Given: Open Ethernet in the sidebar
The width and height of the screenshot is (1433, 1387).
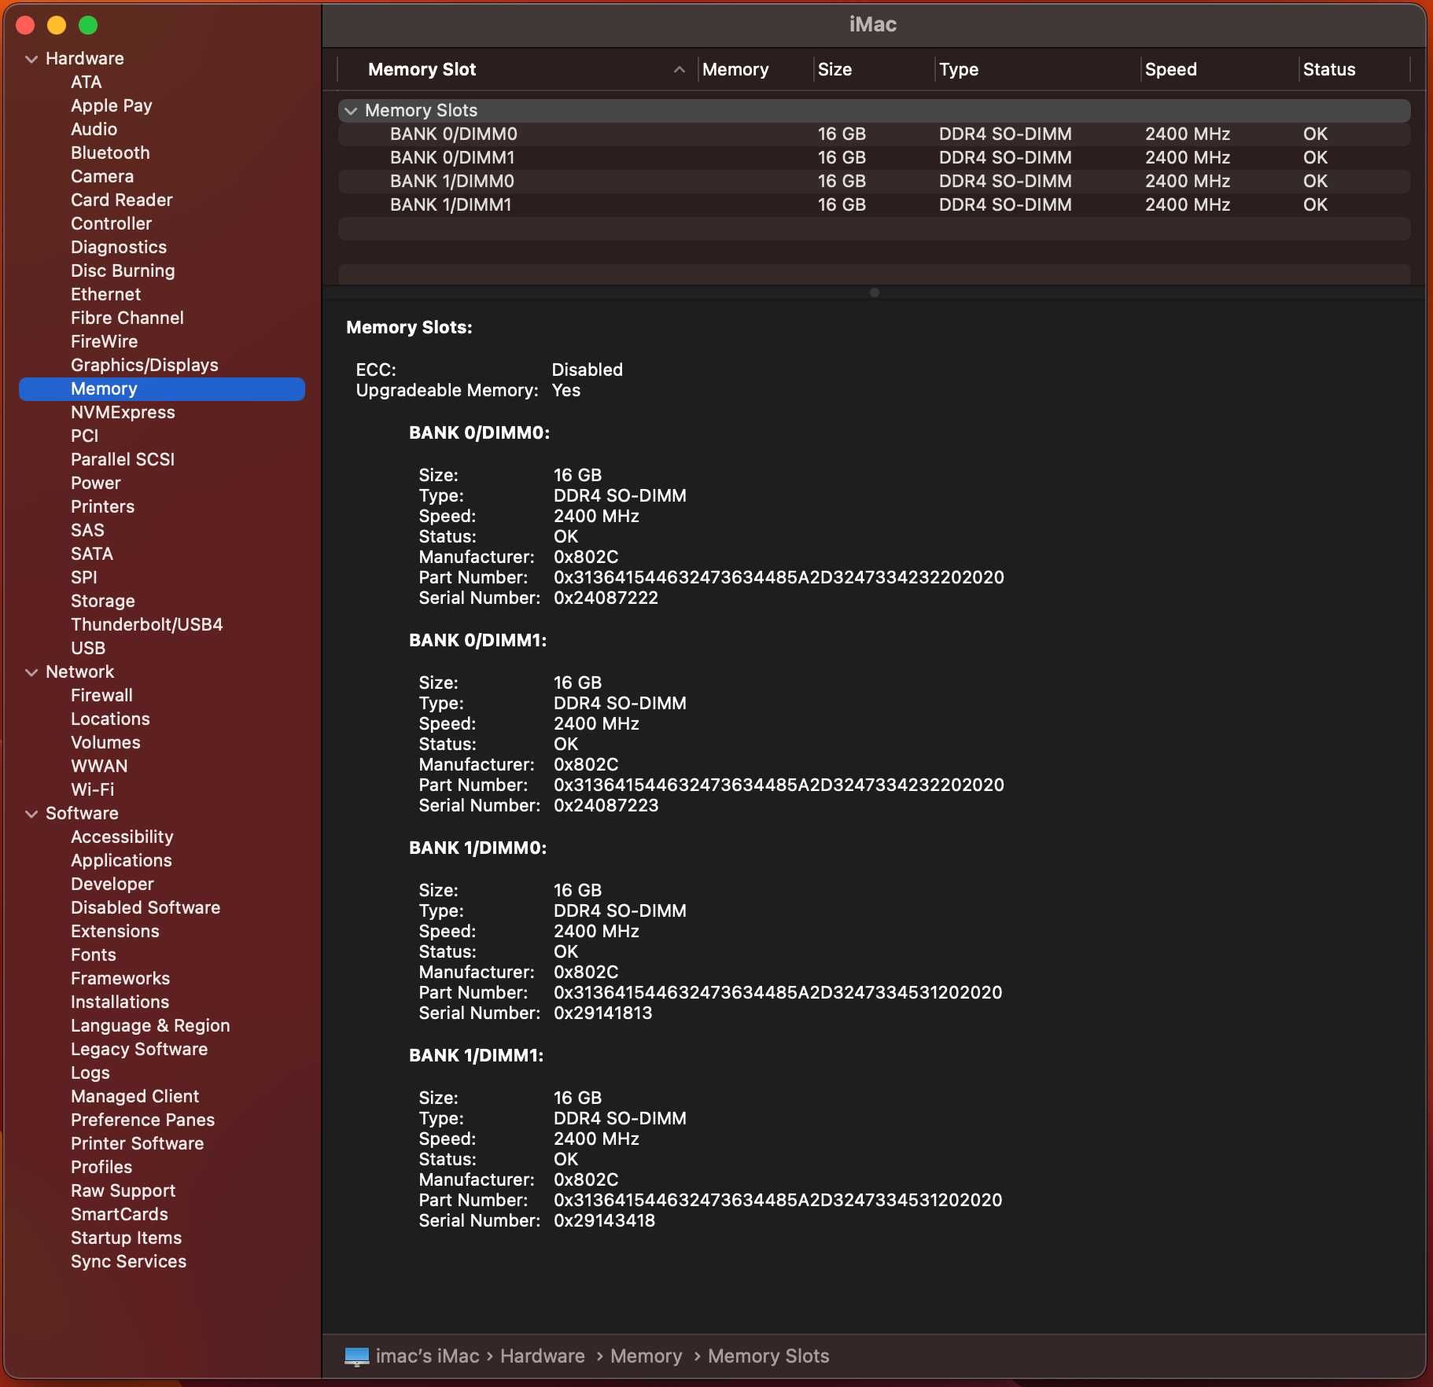Looking at the screenshot, I should [106, 295].
